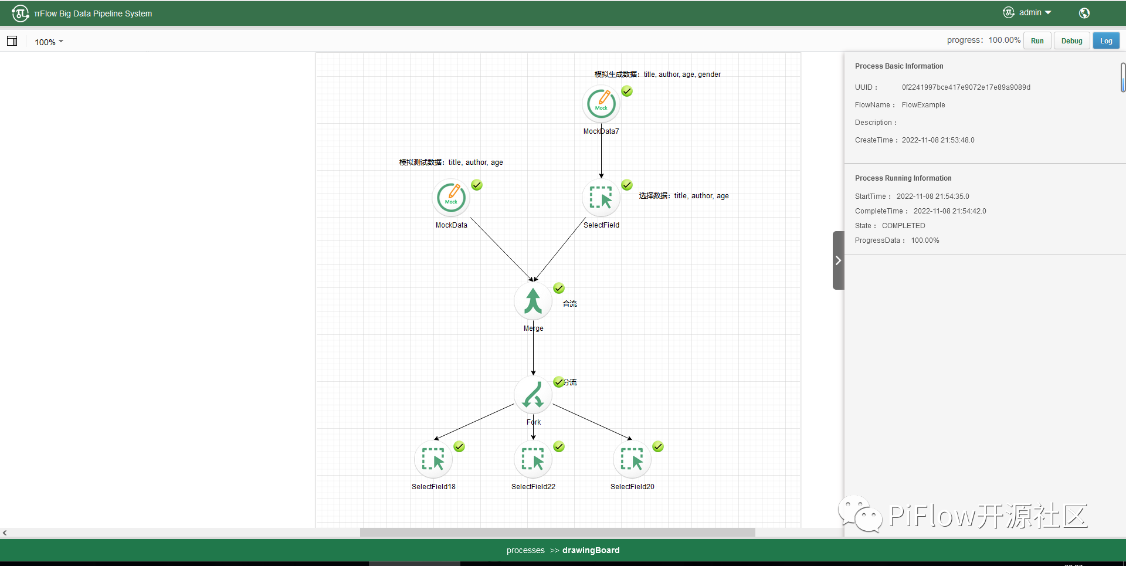Click green checkmark on MockData7 node
This screenshot has height=566, width=1126.
tap(627, 91)
